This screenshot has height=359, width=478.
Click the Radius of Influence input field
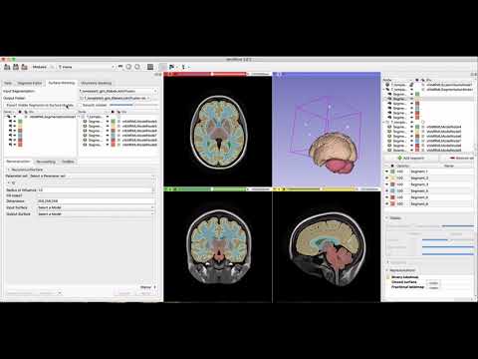click(95, 190)
